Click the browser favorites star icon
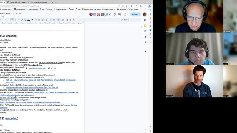 tap(136, 6)
